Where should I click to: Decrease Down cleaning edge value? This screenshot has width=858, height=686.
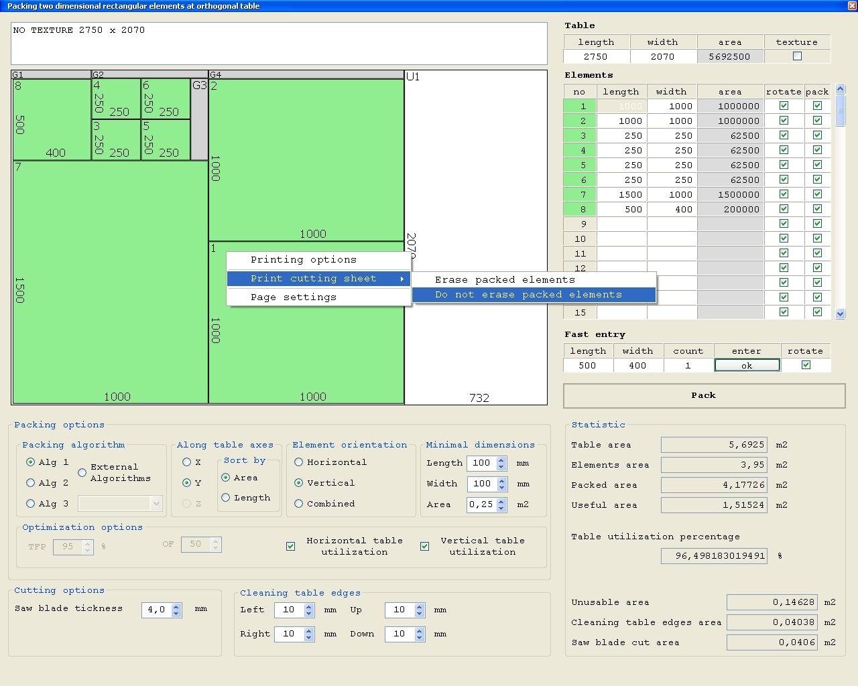pos(419,637)
